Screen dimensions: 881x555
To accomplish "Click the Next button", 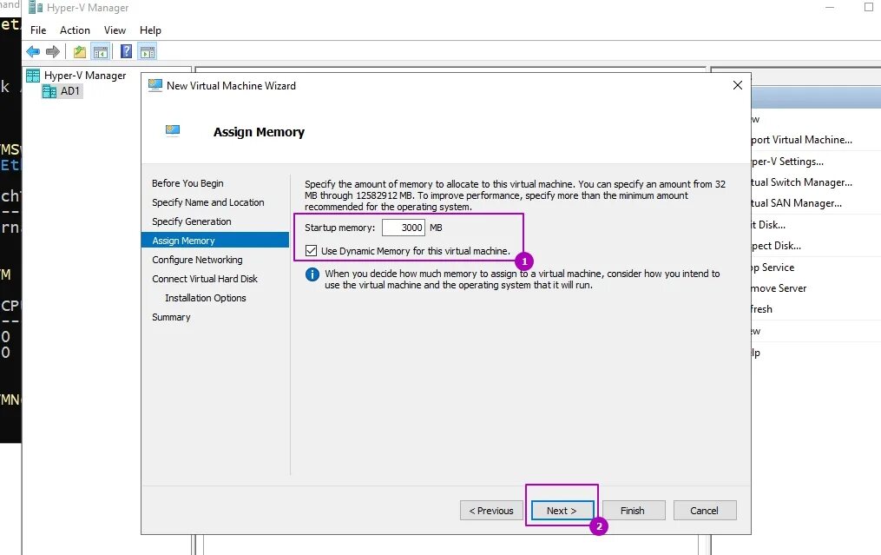I will (x=562, y=511).
